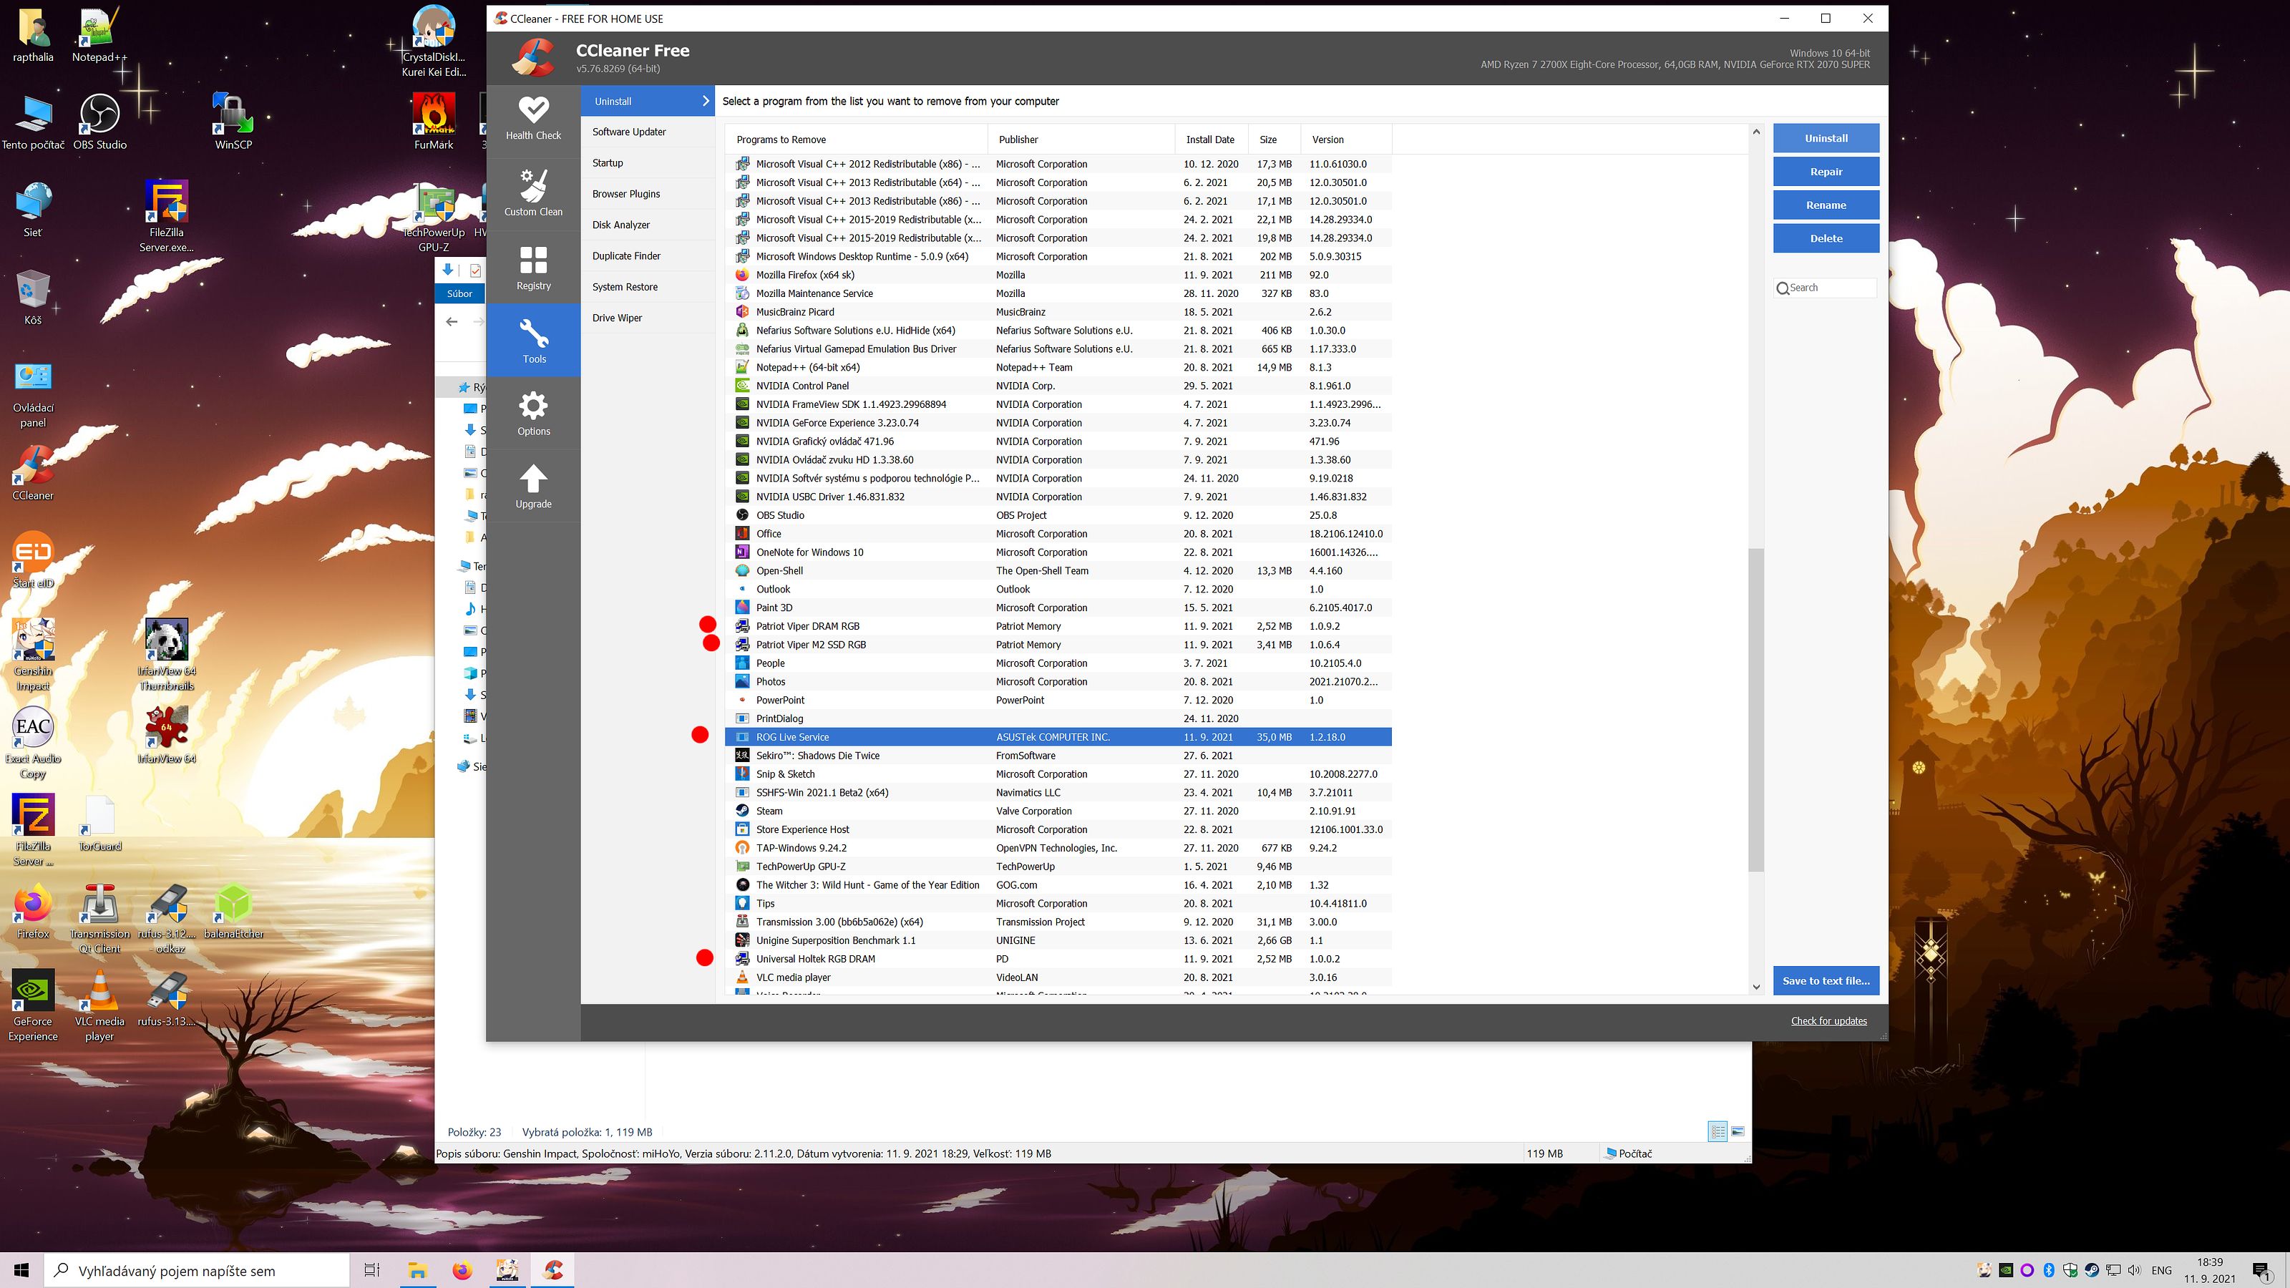This screenshot has height=1288, width=2290.
Task: Open IrfanView 64 Thumbnails shortcut
Action: point(166,654)
